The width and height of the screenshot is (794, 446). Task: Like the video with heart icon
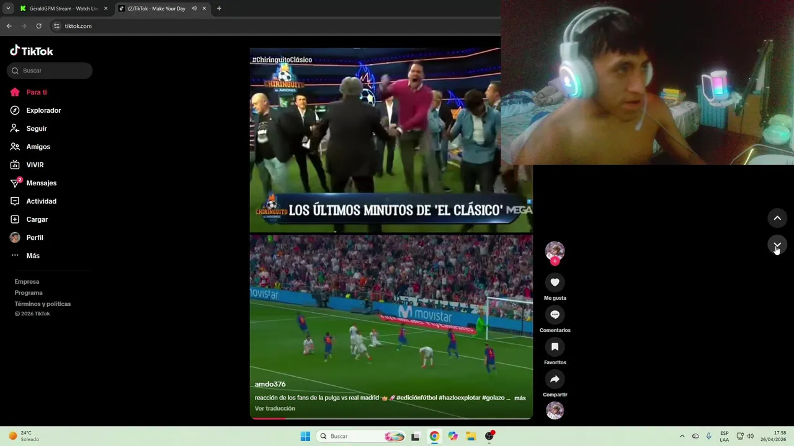(555, 282)
